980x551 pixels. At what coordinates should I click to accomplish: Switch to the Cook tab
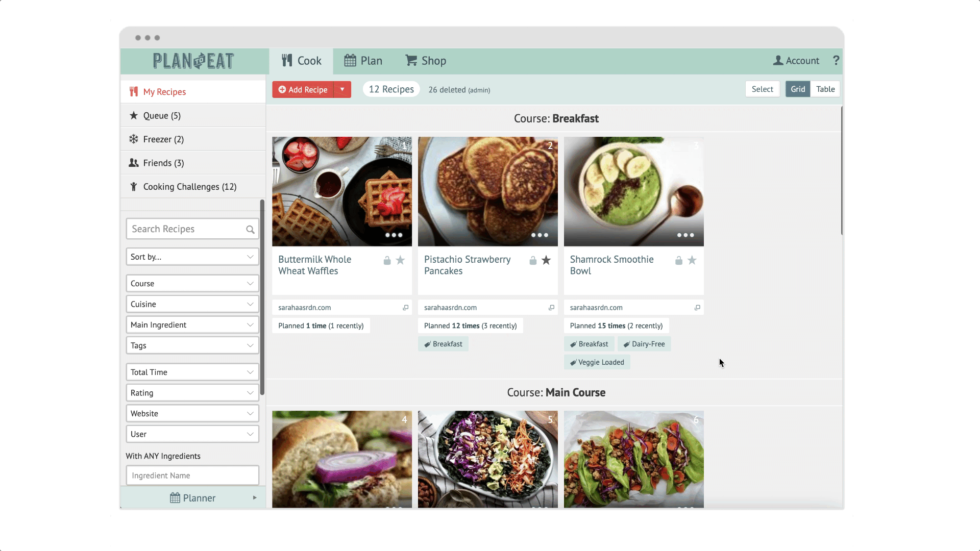pos(301,61)
